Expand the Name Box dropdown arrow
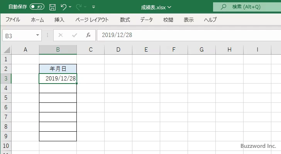281x154 pixels. point(38,35)
